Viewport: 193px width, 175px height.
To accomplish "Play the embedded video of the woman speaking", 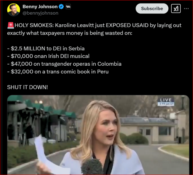I will click(x=98, y=135).
